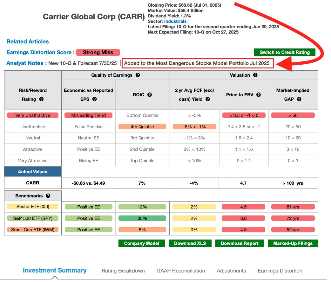This screenshot has width=331, height=282.
Task: Select Sector ETF (XLI) benchmark label
Action: (33, 207)
